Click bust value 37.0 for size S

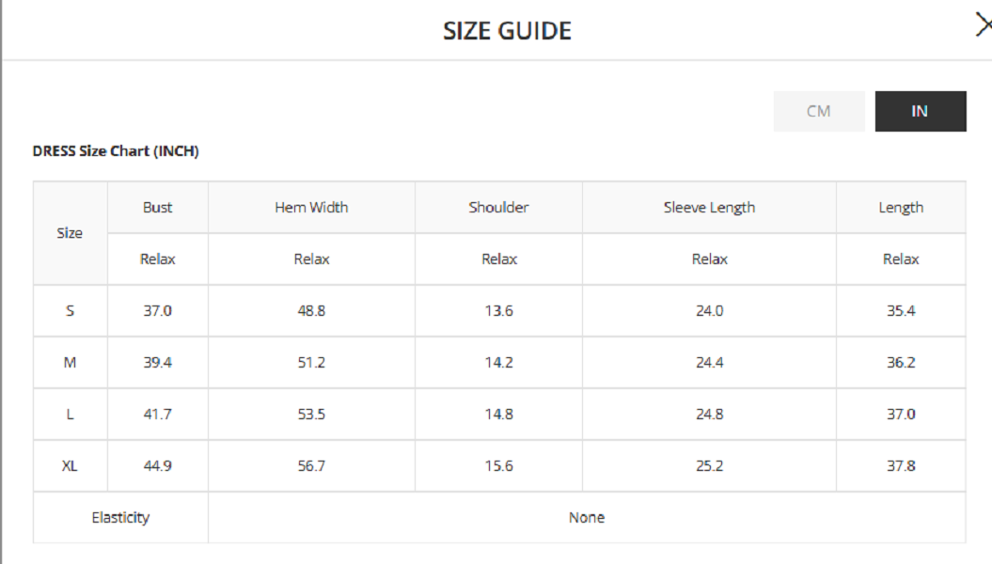click(x=158, y=311)
